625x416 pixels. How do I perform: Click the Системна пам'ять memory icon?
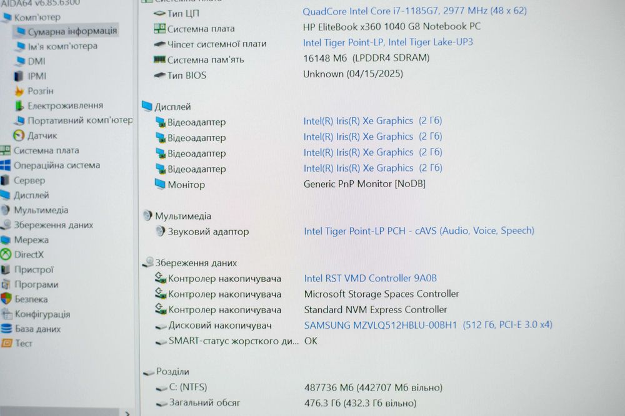click(x=159, y=59)
